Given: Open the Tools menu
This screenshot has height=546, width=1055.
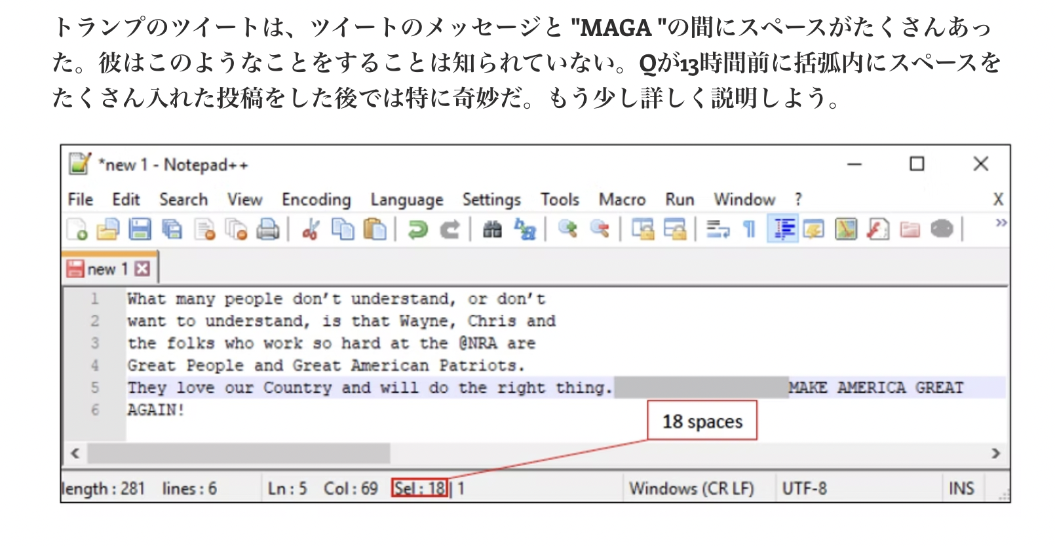Looking at the screenshot, I should [x=560, y=199].
